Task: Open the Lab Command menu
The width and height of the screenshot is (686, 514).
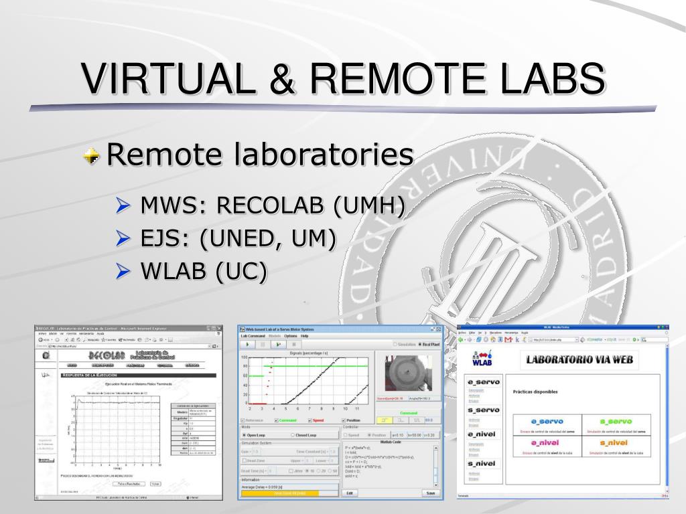Action: coord(253,336)
